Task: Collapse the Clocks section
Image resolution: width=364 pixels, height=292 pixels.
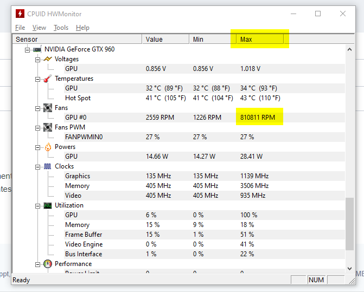Action: click(37, 167)
